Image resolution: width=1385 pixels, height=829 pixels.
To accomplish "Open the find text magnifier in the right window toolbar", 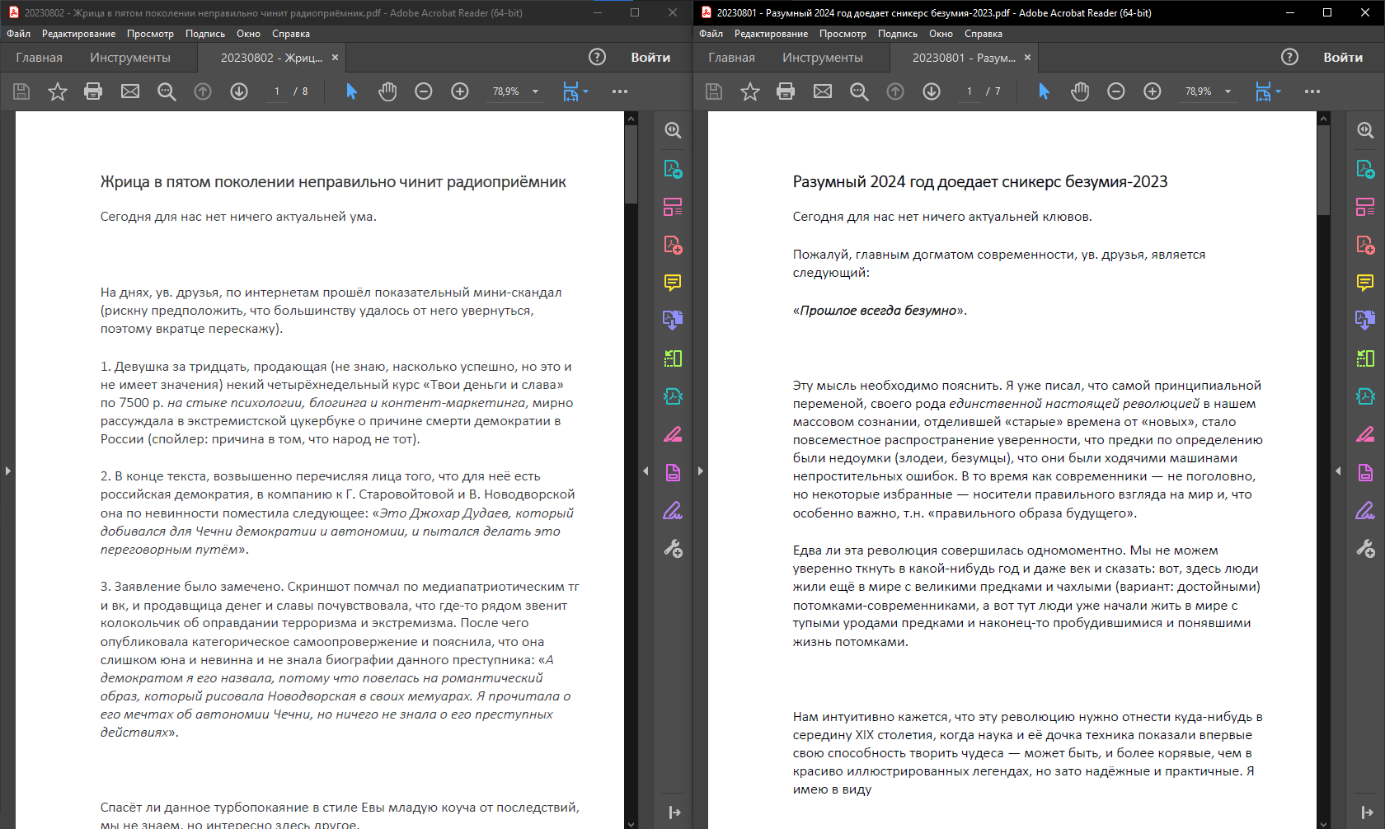I will [x=859, y=91].
